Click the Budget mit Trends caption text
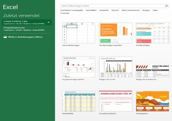This screenshot has width=172, height=121. (x=107, y=79)
